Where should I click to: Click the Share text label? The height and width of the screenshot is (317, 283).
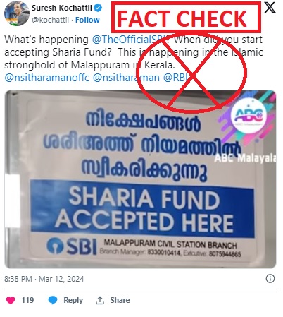(120, 300)
